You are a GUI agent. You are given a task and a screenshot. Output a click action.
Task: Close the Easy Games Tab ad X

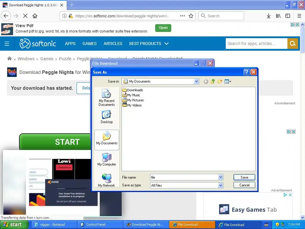290,195
